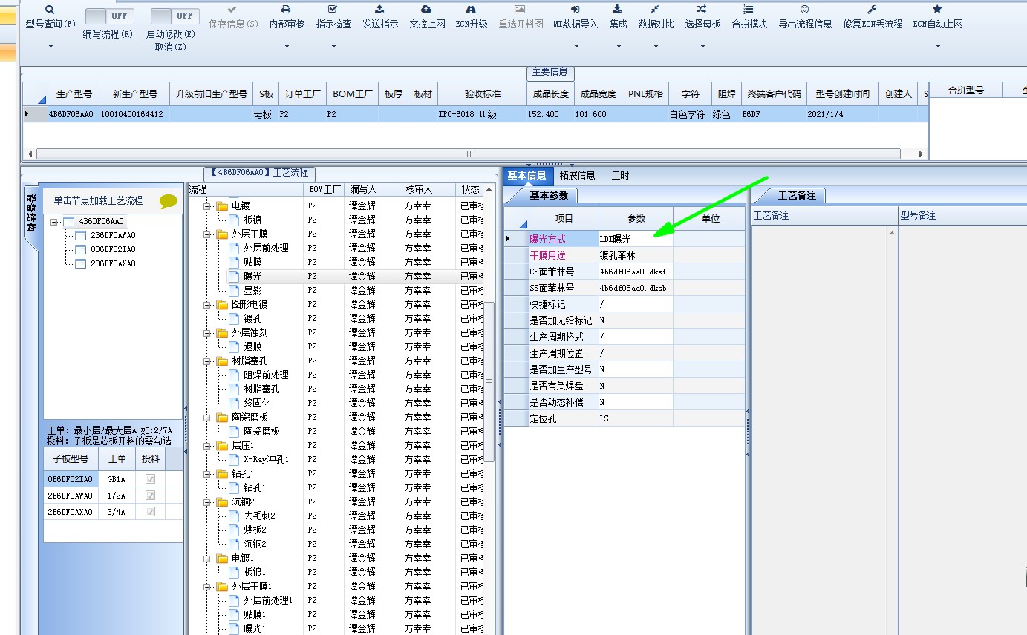Click the 选择母板 shuffle icon
Image resolution: width=1027 pixels, height=635 pixels.
tap(702, 9)
